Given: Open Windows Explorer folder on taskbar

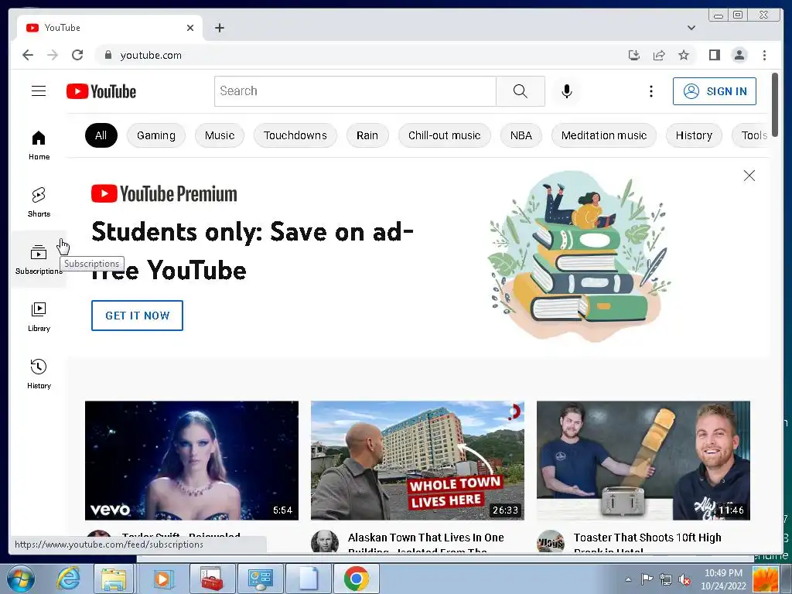Looking at the screenshot, I should 114,579.
